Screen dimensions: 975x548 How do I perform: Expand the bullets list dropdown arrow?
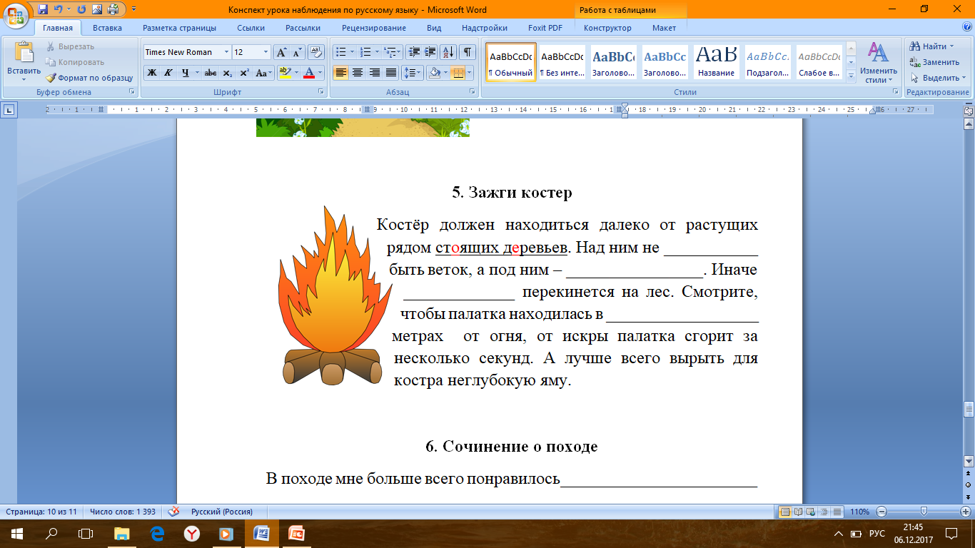351,52
